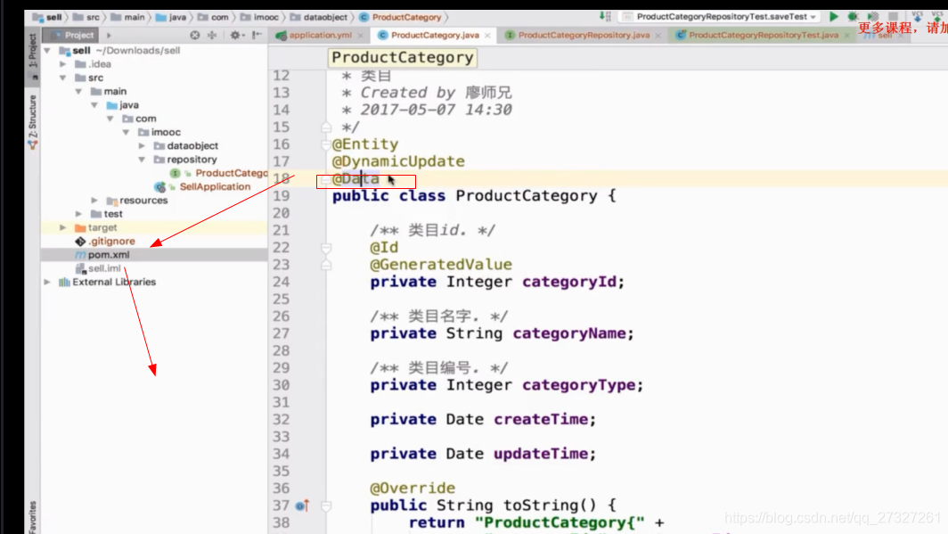Fold the toString method at line 37
The image size is (948, 534).
point(326,505)
